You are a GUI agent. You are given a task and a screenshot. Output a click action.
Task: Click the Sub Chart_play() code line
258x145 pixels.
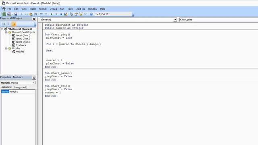coord(57,35)
